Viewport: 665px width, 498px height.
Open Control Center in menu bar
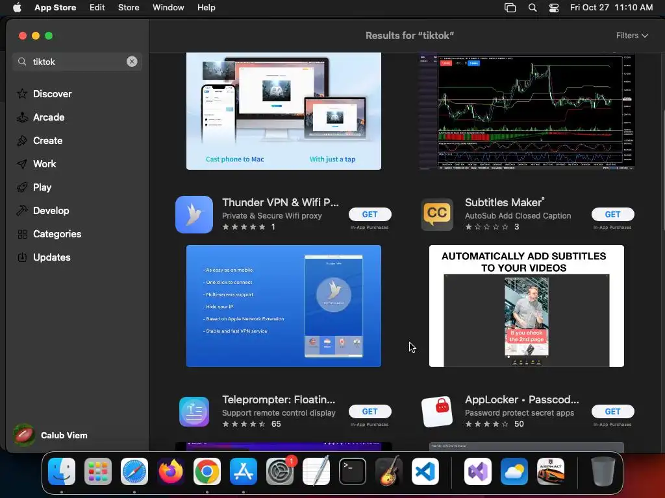click(554, 7)
